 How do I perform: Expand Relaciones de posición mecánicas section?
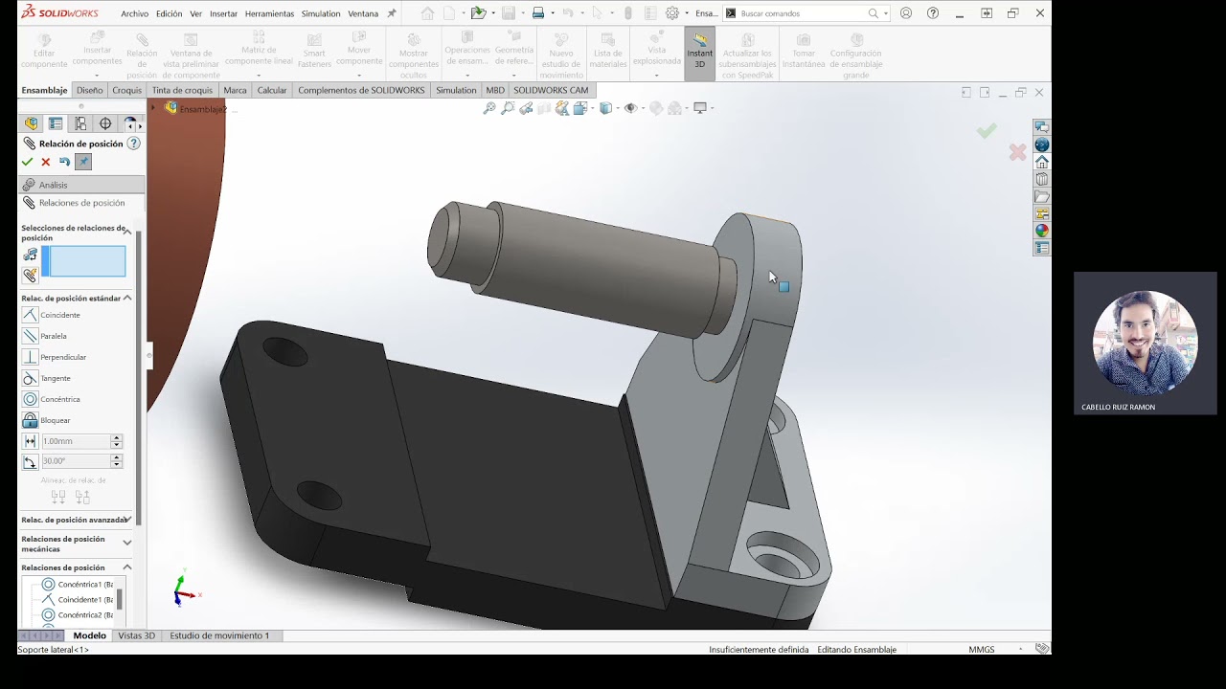[x=127, y=543]
